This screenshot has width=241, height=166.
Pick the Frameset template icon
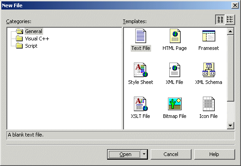pos(209,36)
